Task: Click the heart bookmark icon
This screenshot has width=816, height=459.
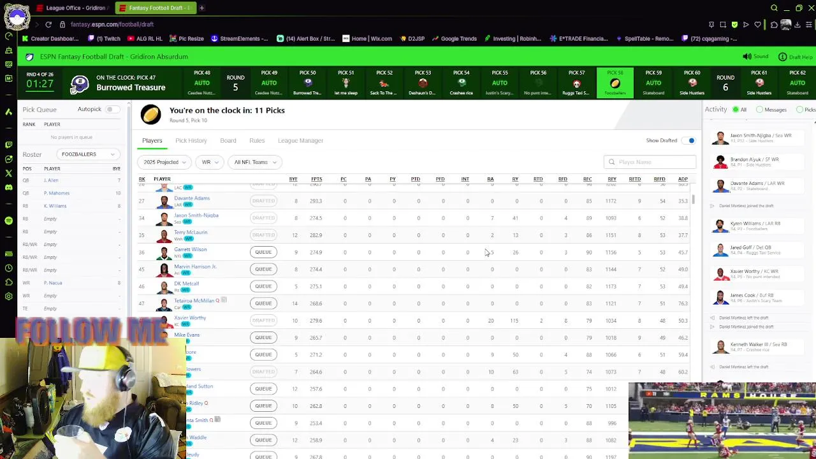Action: tap(757, 25)
